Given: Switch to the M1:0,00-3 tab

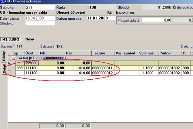Looking at the screenshot, I should coord(11,38).
